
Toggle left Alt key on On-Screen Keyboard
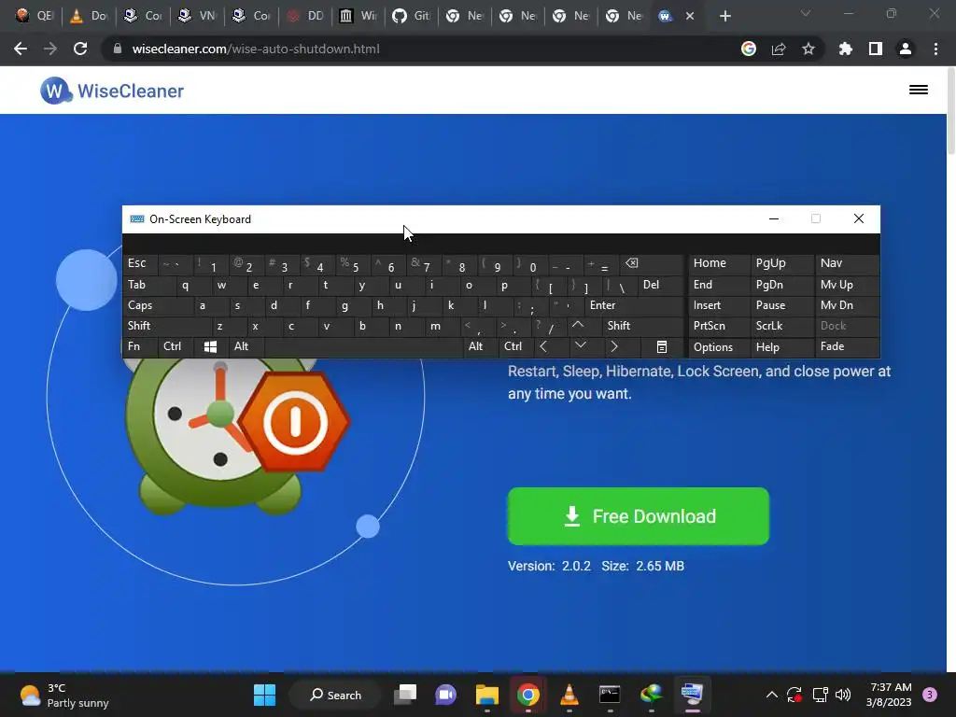point(246,346)
